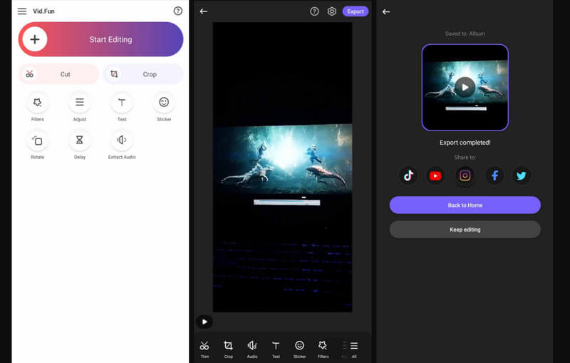Open the Delay hourglass tool
The height and width of the screenshot is (363, 570).
coord(79,140)
